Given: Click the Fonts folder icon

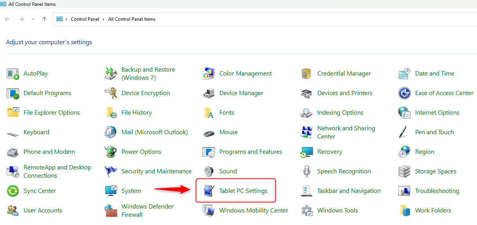Looking at the screenshot, I should 209,113.
